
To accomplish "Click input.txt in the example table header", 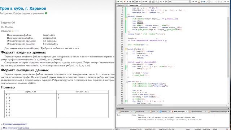I will tap(30, 91).
